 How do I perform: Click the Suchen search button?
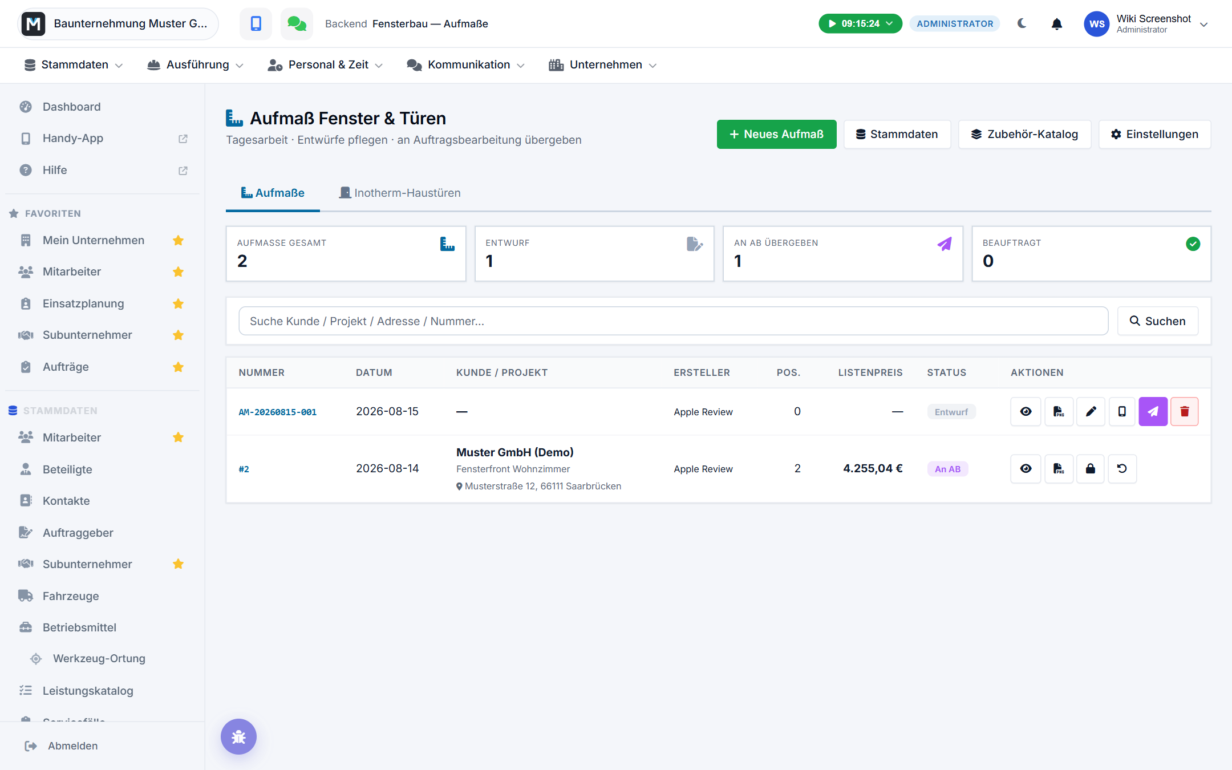pyautogui.click(x=1158, y=321)
